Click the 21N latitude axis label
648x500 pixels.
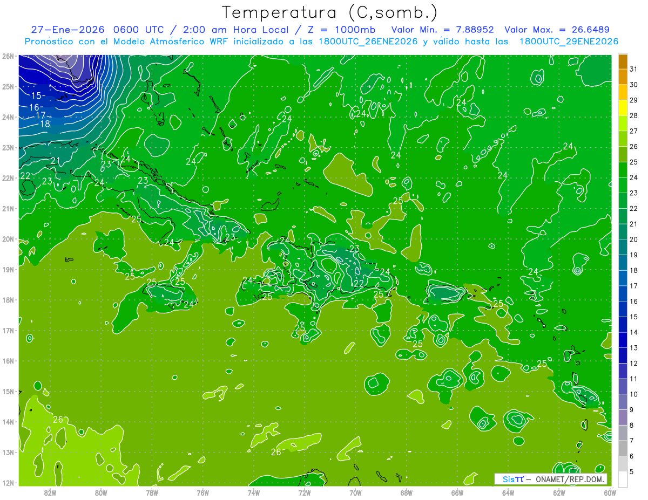8,208
